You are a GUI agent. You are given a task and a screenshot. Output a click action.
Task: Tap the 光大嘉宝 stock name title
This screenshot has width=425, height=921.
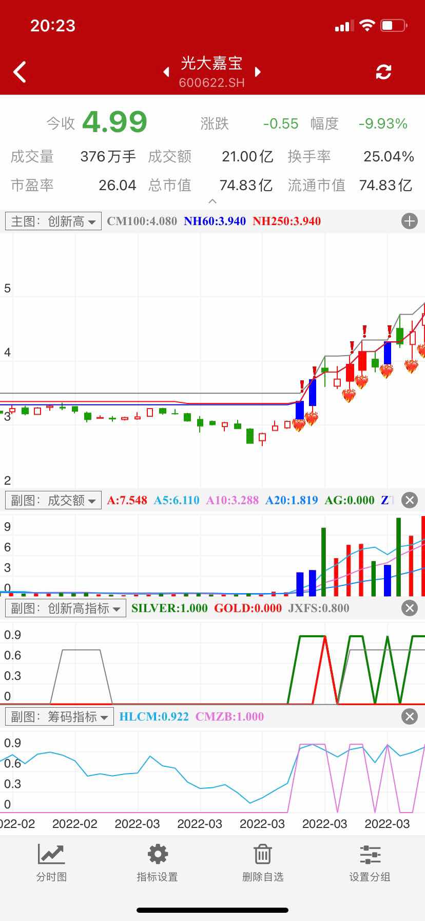point(211,64)
